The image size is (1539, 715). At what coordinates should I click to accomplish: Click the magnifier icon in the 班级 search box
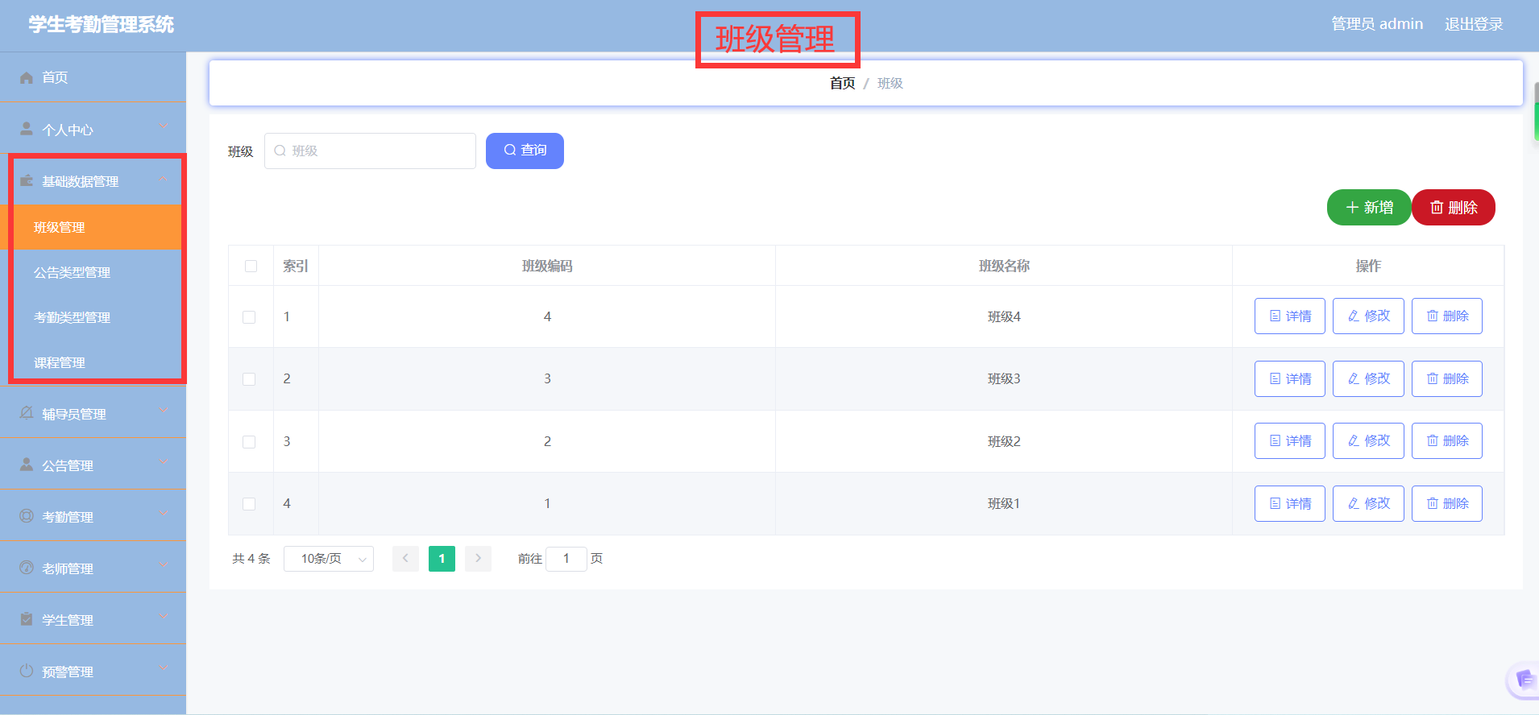280,151
